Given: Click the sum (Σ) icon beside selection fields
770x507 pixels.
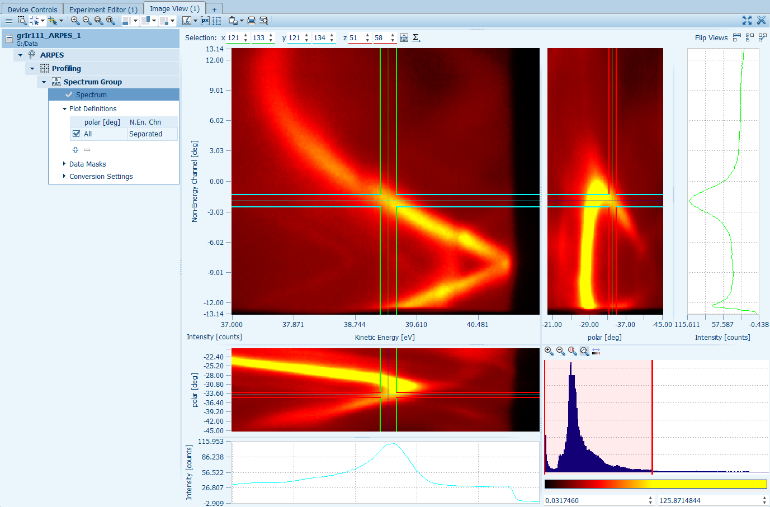Looking at the screenshot, I should [x=415, y=37].
